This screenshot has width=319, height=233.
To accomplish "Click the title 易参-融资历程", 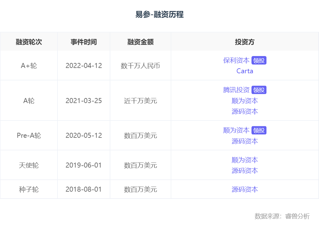I will pos(159,14).
